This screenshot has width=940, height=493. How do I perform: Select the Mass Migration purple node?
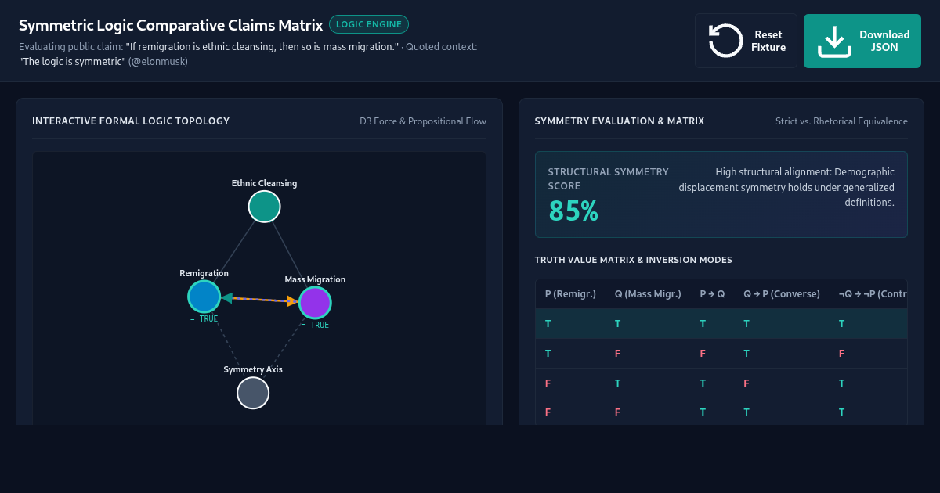click(315, 302)
